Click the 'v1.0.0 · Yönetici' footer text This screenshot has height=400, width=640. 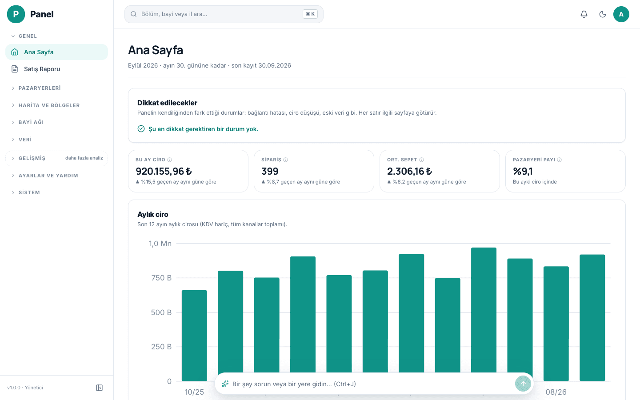coord(25,388)
